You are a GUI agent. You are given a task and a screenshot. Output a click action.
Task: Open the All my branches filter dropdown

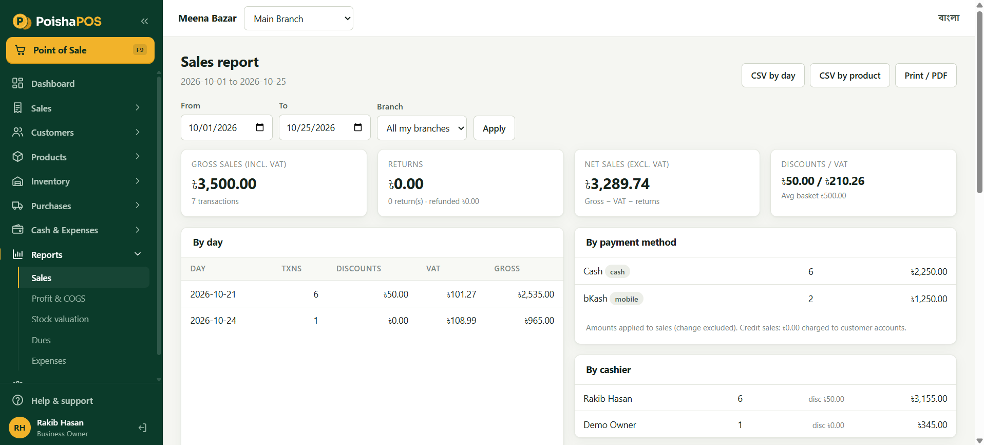(422, 128)
